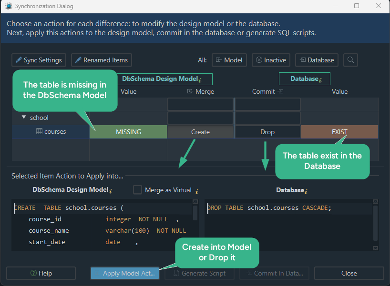Click the courses table grid icon
Screen dimensions: 390x286
[x=39, y=131]
